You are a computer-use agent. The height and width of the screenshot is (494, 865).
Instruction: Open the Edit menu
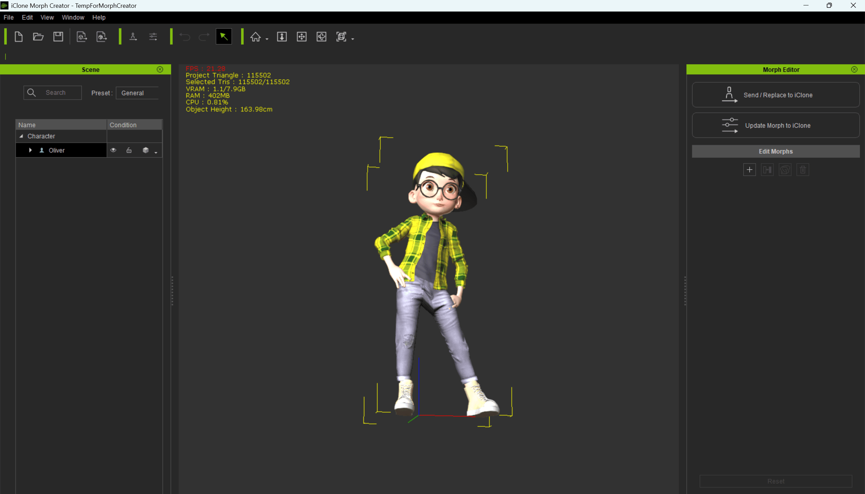click(27, 17)
